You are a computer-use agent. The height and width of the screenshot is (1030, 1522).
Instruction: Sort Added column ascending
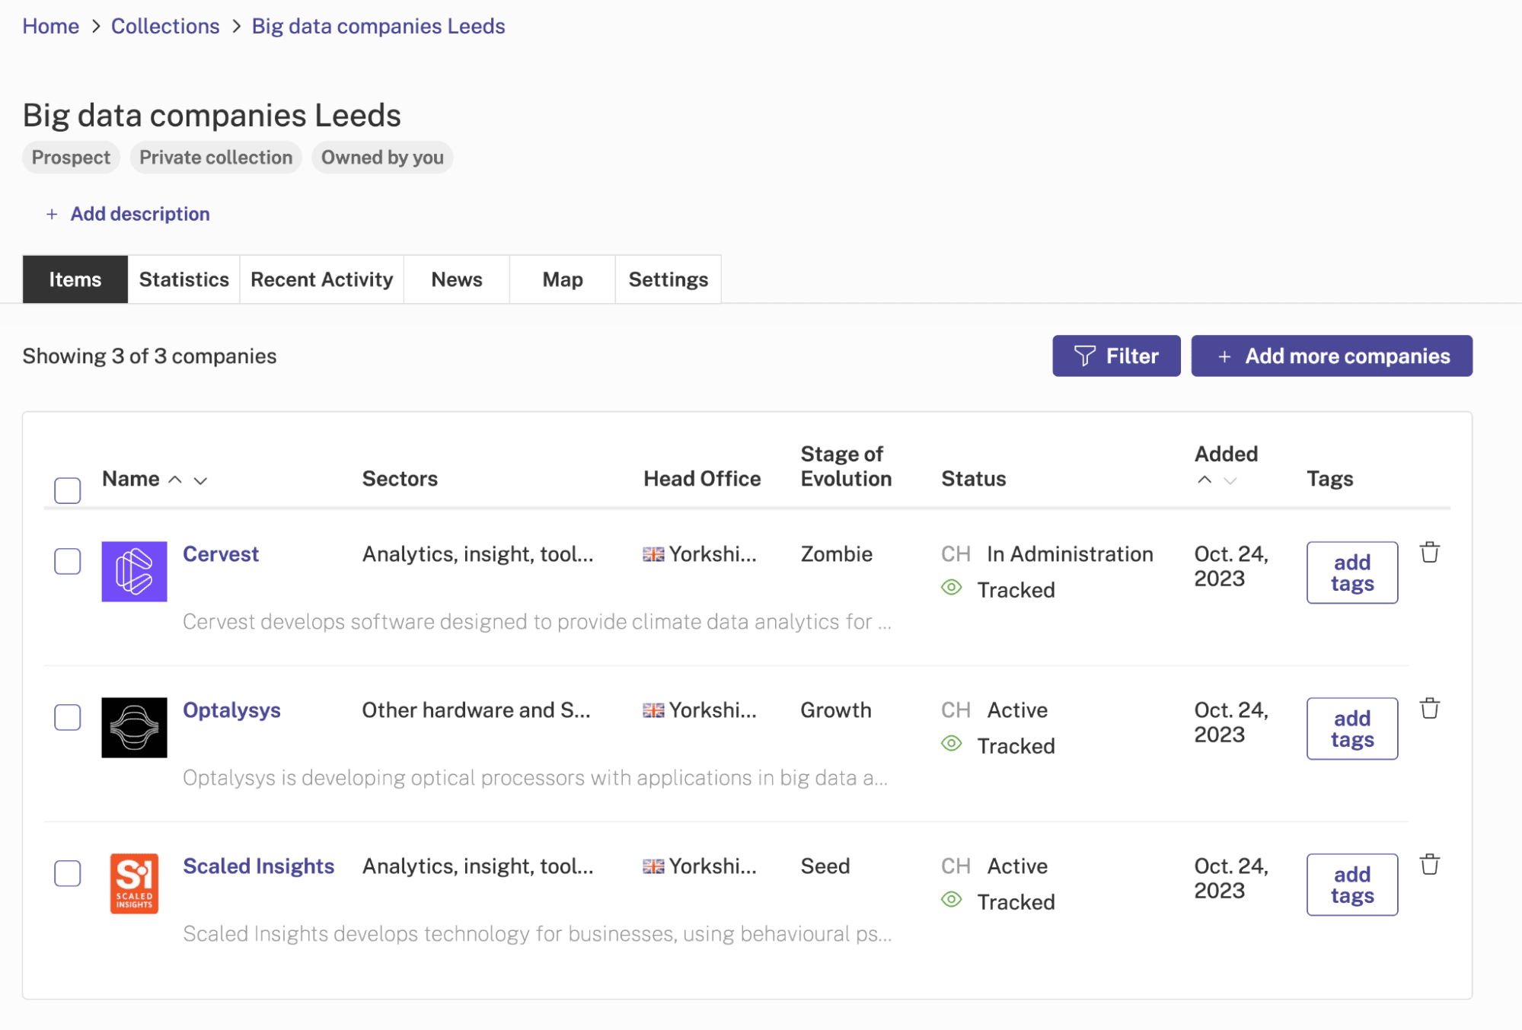[1205, 480]
